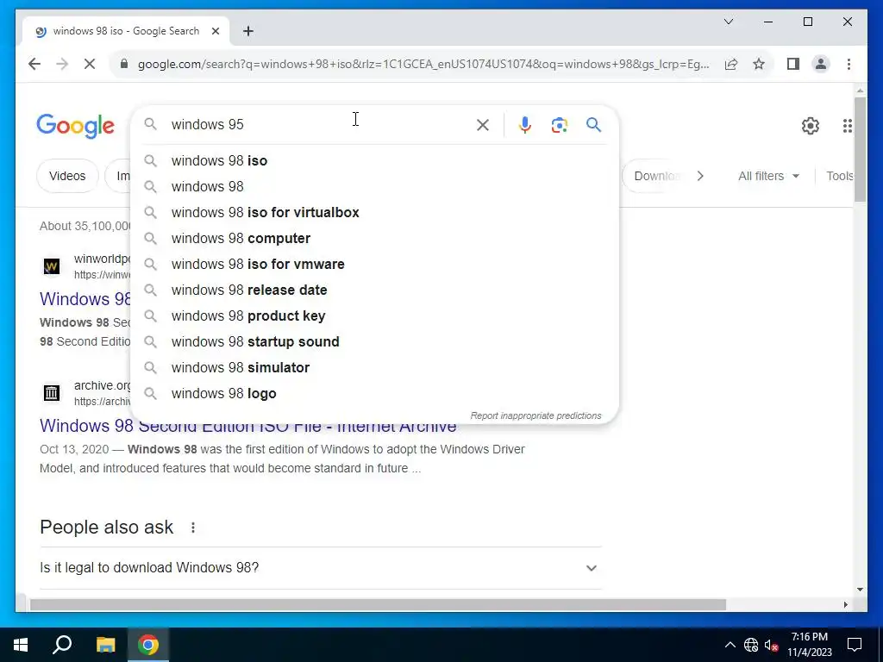Open the Chrome side panel icon
Viewport: 883px width, 662px height.
pos(793,64)
